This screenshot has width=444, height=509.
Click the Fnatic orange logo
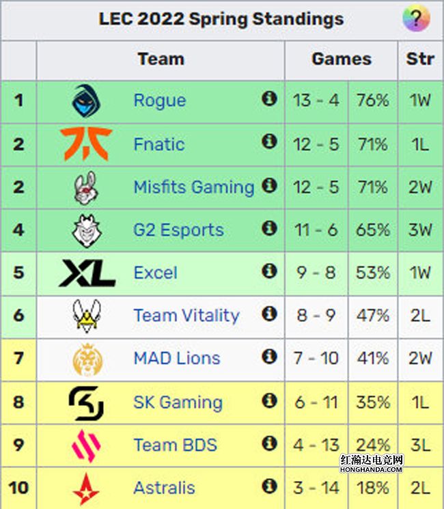tap(87, 143)
